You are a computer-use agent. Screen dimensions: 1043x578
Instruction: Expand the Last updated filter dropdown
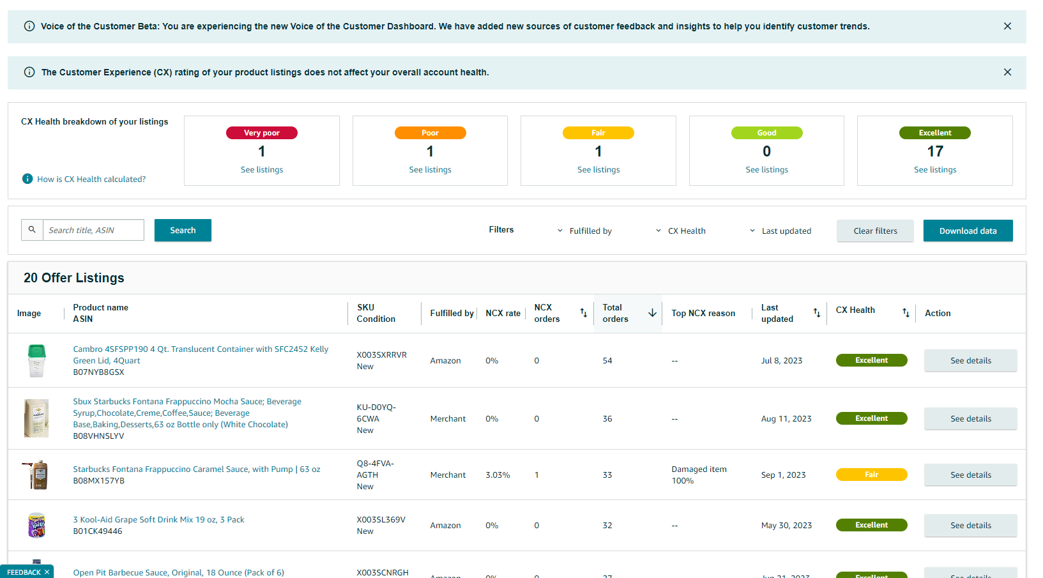coord(780,231)
